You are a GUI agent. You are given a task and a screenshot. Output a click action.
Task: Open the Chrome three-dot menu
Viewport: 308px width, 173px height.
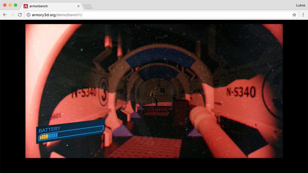[x=303, y=15]
